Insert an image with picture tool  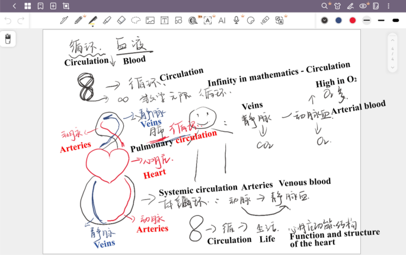(150, 21)
